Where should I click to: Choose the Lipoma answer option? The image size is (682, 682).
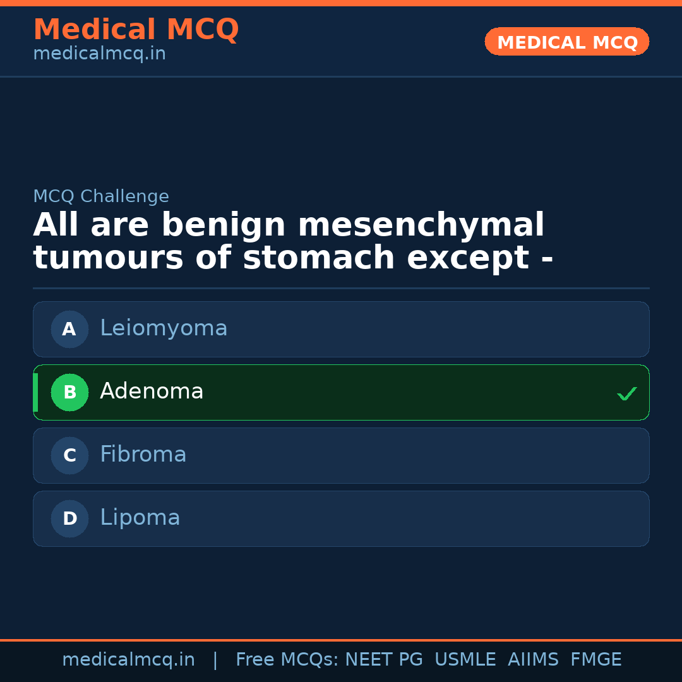tap(341, 518)
